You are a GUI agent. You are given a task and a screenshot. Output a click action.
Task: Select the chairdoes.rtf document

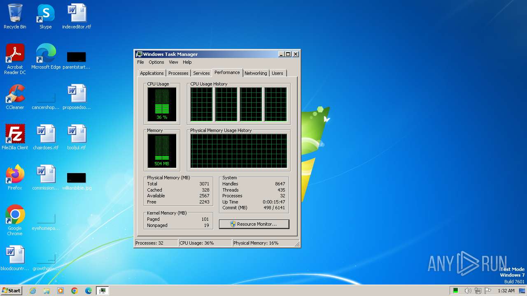coord(46,137)
